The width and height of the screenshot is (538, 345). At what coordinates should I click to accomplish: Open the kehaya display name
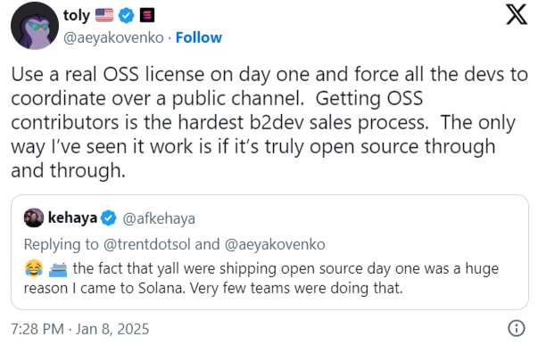pos(72,218)
